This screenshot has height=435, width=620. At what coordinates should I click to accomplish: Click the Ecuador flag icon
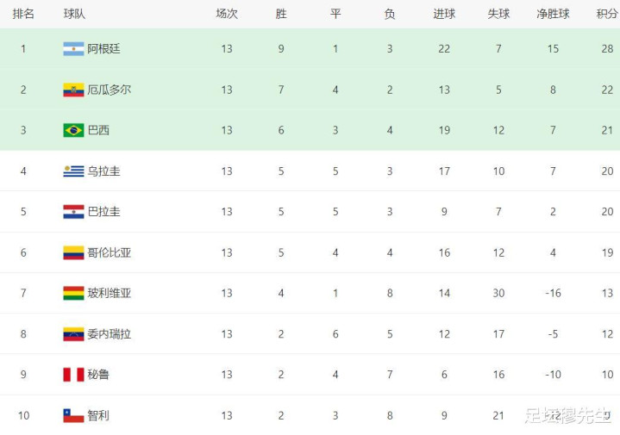[x=73, y=90]
